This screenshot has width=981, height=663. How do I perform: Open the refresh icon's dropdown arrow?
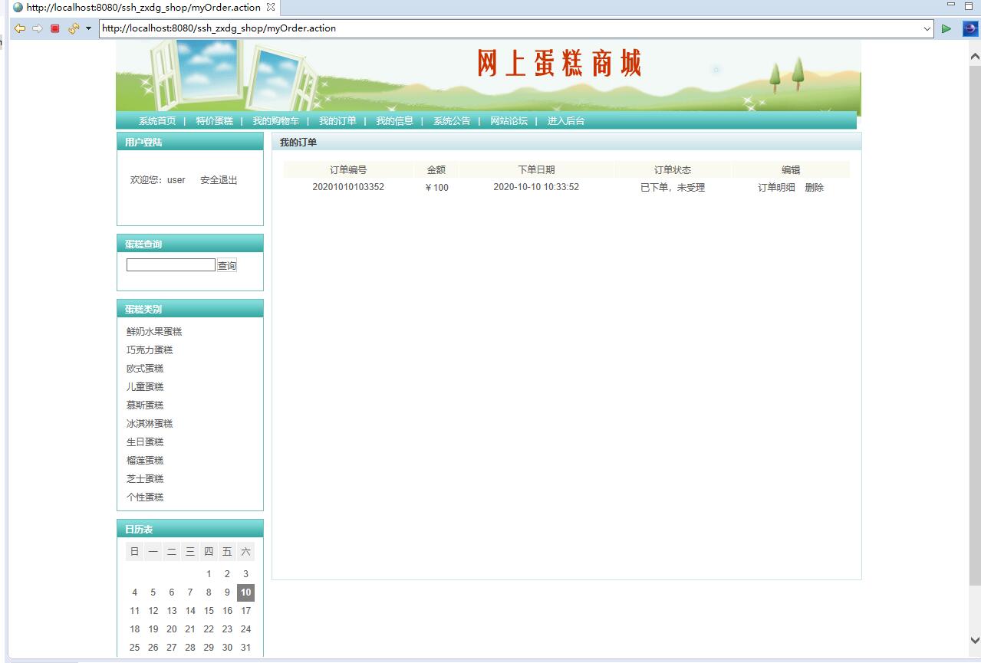coord(88,28)
